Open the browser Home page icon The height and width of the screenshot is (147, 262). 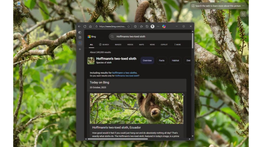(90, 26)
